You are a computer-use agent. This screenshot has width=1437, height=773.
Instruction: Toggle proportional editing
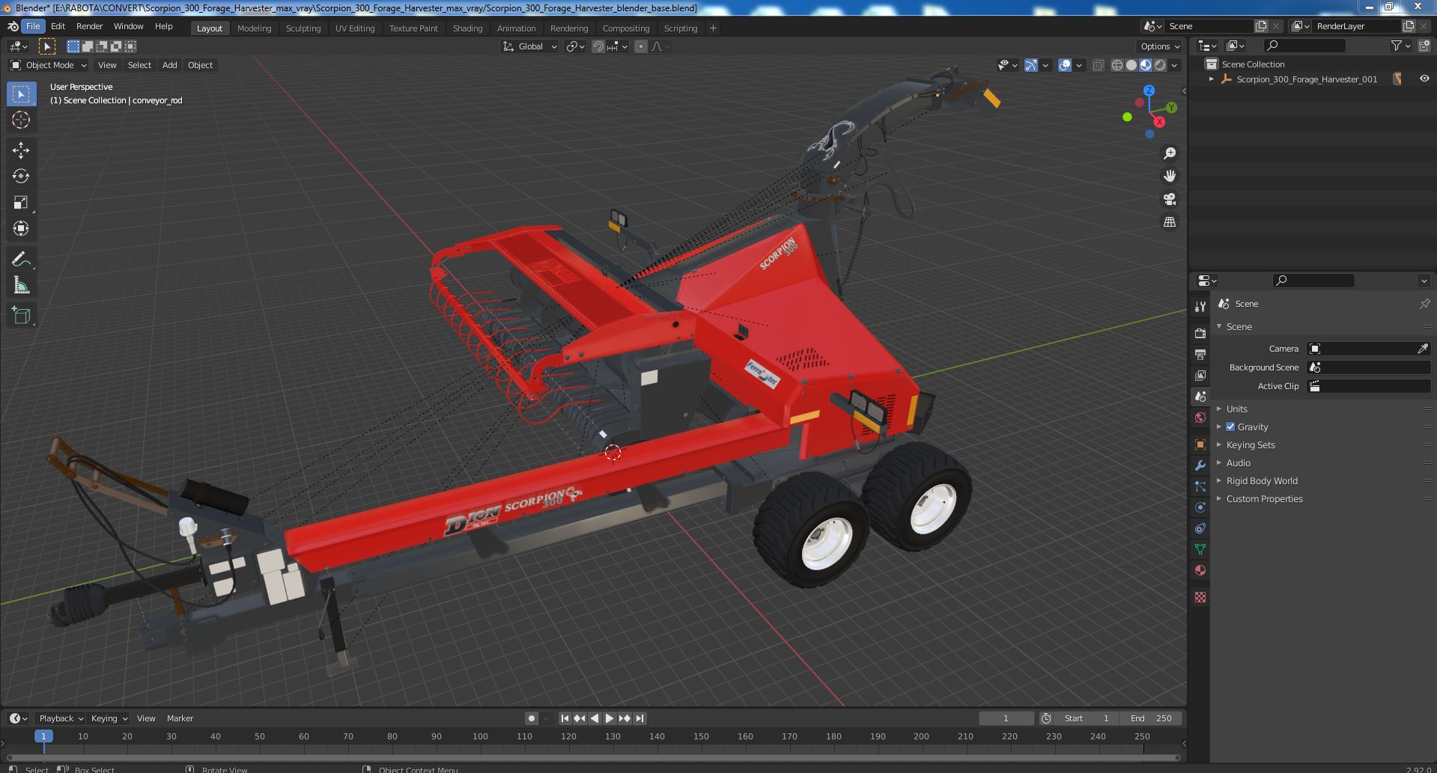(641, 46)
